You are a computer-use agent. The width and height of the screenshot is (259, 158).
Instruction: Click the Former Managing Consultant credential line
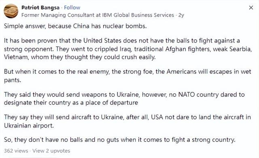pos(98,15)
